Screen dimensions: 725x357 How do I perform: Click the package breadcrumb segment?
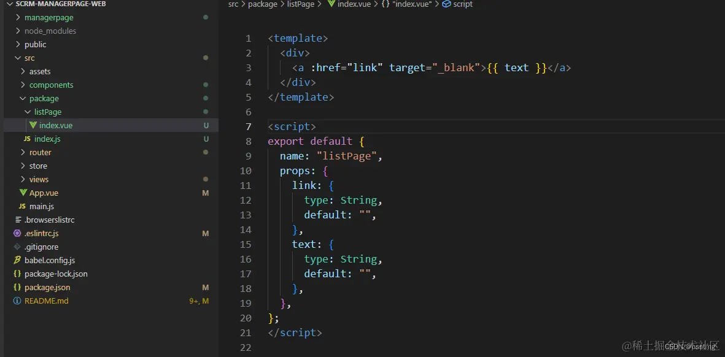click(262, 4)
